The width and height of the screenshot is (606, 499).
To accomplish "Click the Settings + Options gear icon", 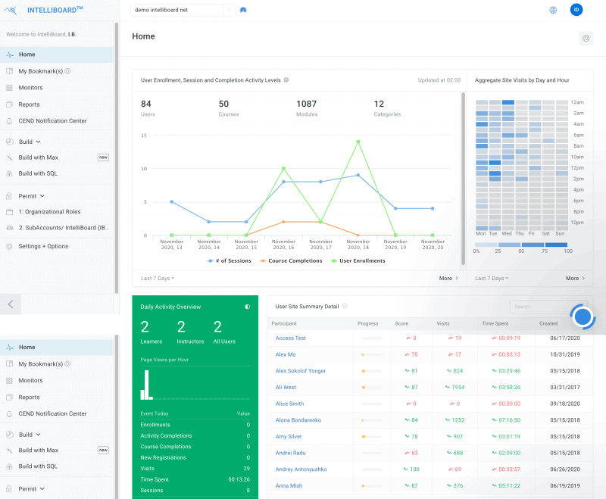I will 9,246.
